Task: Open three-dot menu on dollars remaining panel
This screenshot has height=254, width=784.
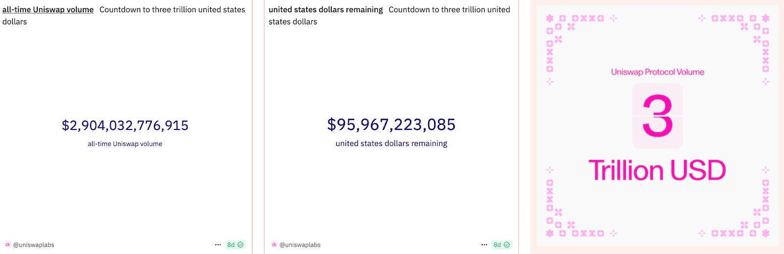Action: point(484,245)
